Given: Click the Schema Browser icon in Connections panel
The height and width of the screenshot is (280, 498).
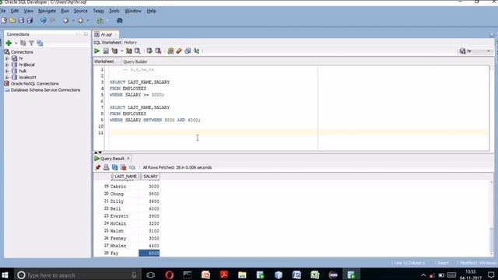Looking at the screenshot, I should [40, 44].
